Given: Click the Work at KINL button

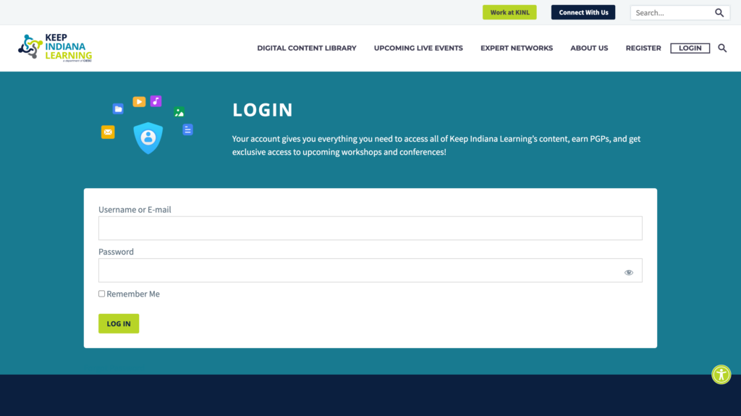Looking at the screenshot, I should tap(509, 12).
